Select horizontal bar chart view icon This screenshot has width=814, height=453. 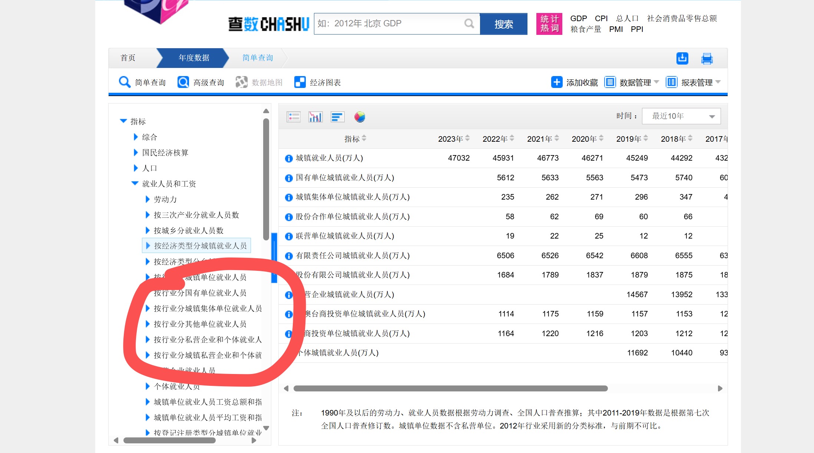(338, 117)
